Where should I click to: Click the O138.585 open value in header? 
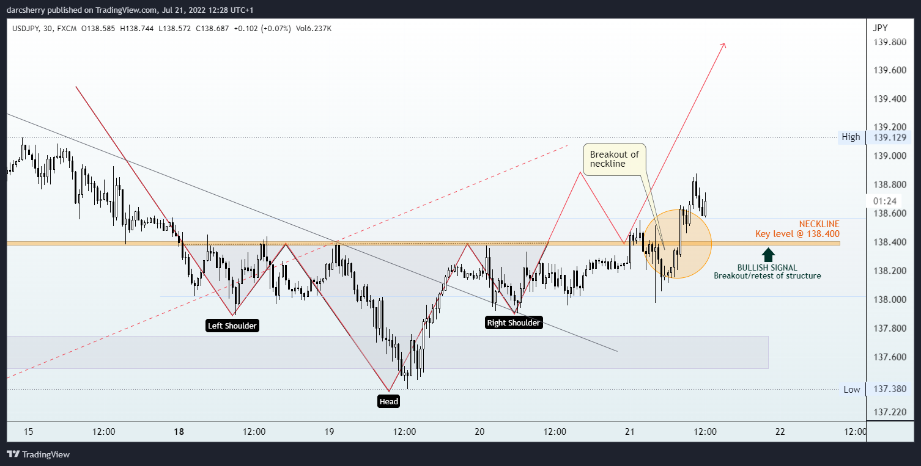pyautogui.click(x=97, y=27)
